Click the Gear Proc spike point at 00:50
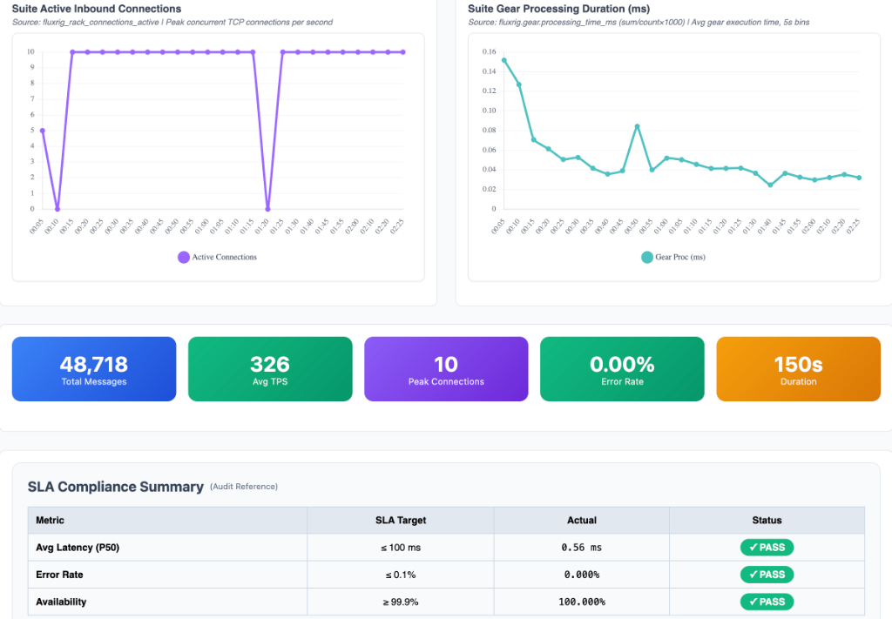The height and width of the screenshot is (619, 892). [x=637, y=126]
